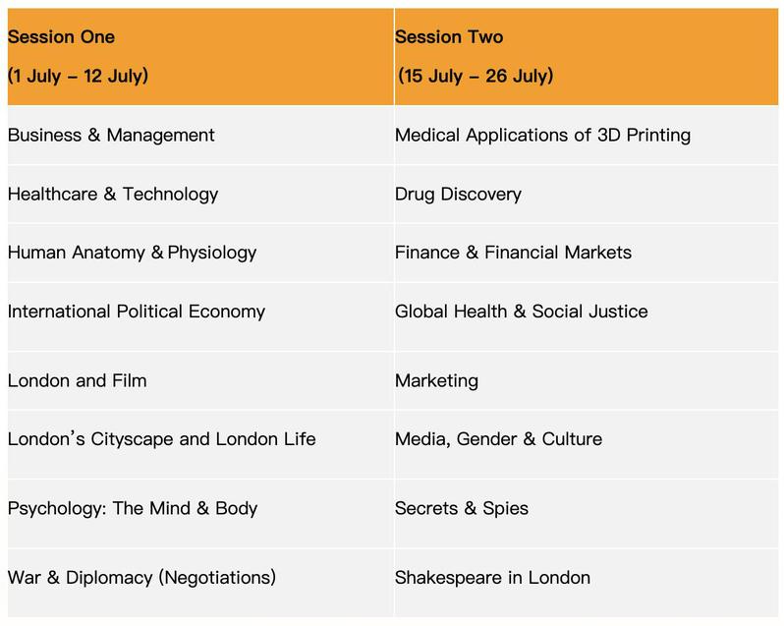Click Human Anatomy & Physiology
The height and width of the screenshot is (626, 784).
132,253
